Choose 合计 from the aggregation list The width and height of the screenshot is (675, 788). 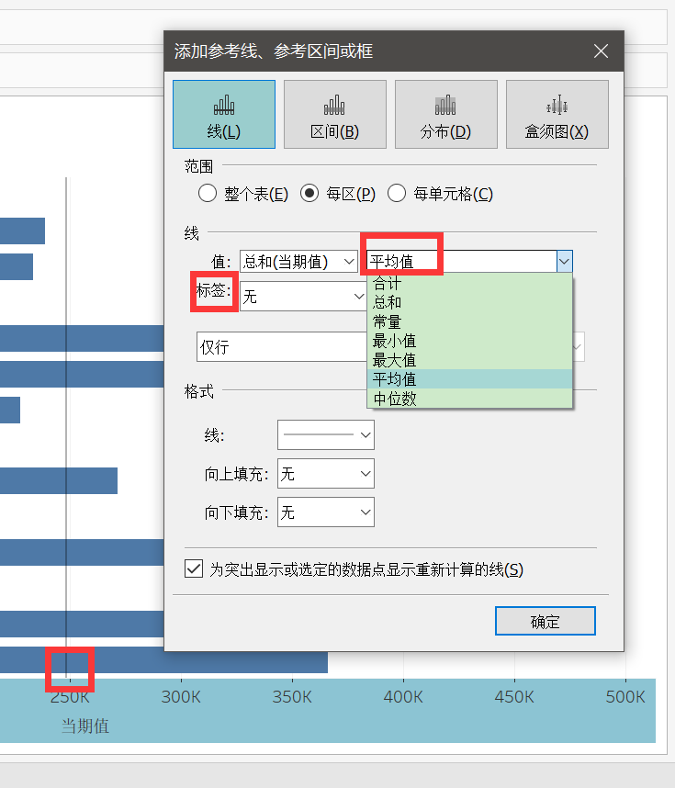(x=469, y=284)
